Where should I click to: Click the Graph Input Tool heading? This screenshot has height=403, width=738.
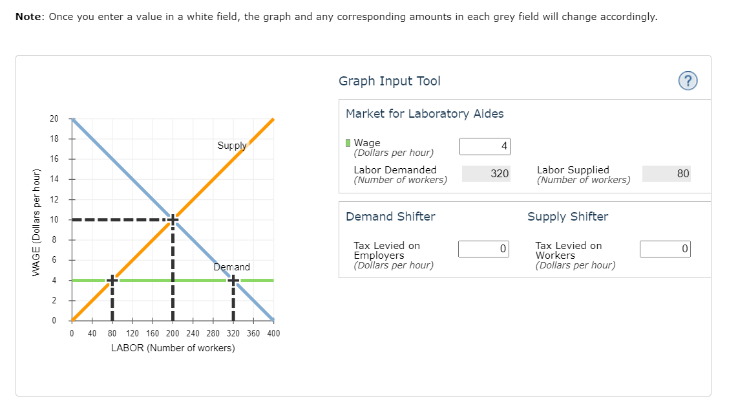tap(389, 81)
